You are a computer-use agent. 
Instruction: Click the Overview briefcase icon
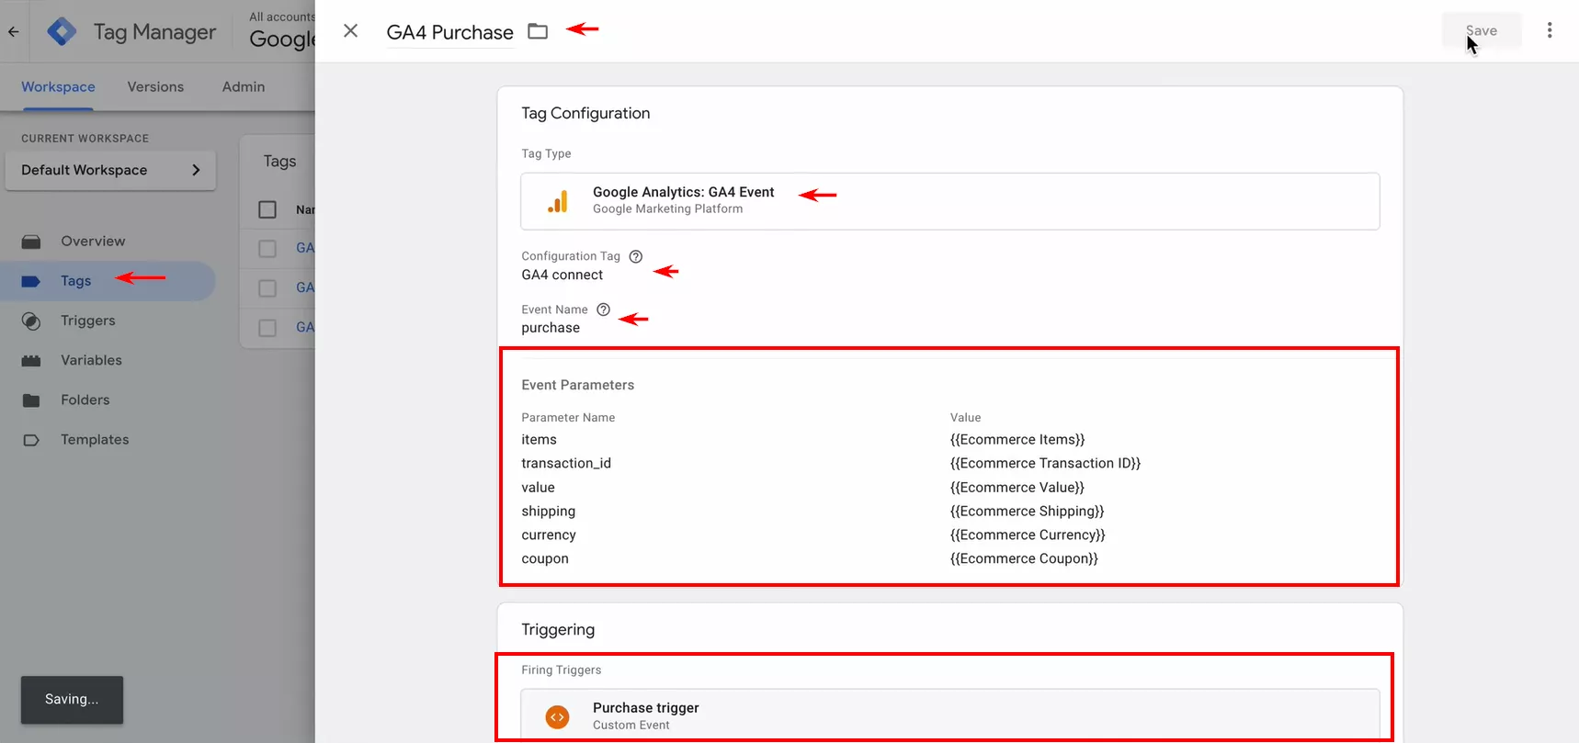point(31,242)
